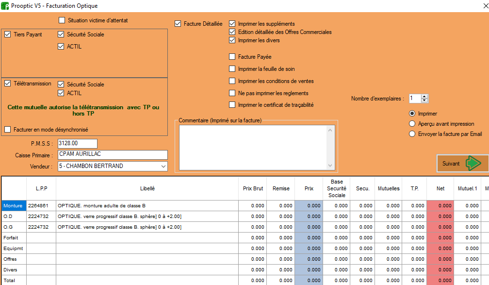Select the Offres row header
The image size is (489, 285).
click(x=14, y=259)
